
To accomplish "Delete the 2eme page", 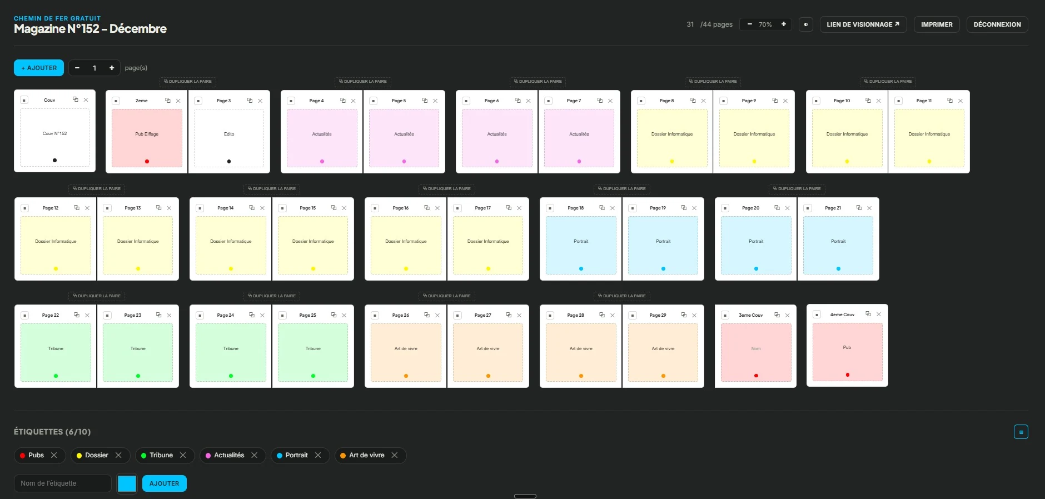I will click(x=178, y=101).
